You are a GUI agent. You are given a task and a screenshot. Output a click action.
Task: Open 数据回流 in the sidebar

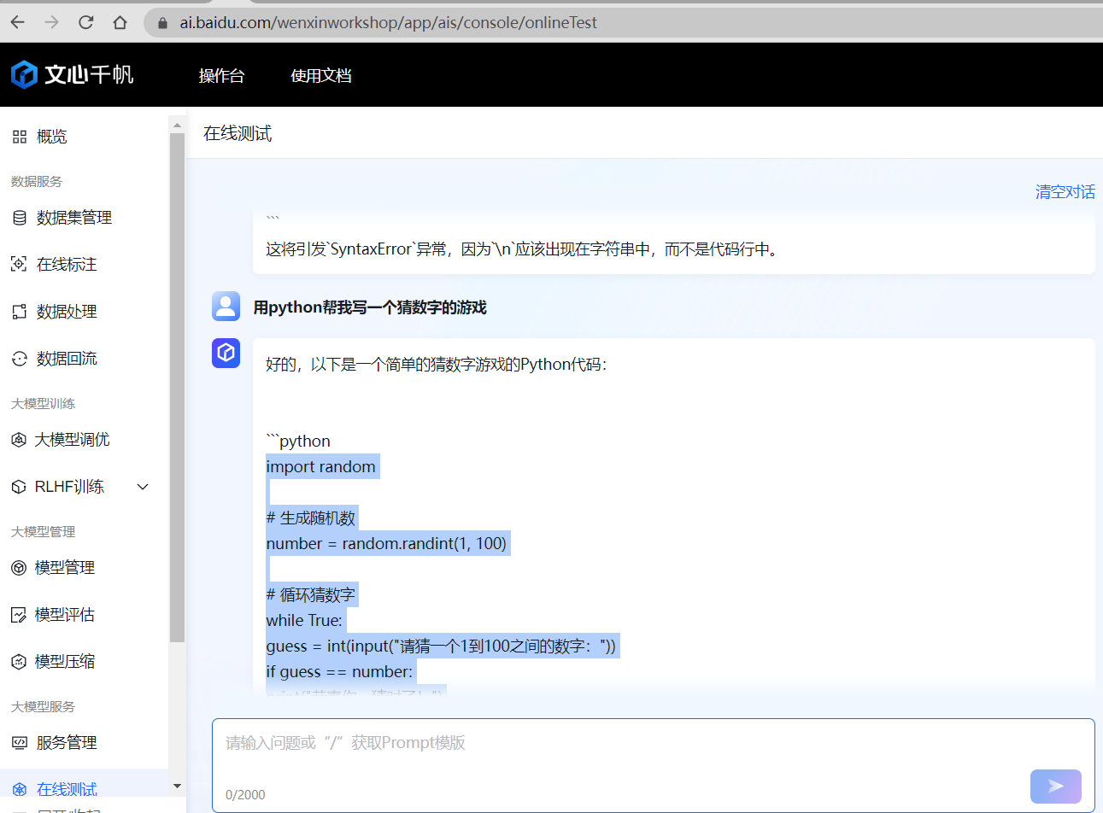click(67, 359)
